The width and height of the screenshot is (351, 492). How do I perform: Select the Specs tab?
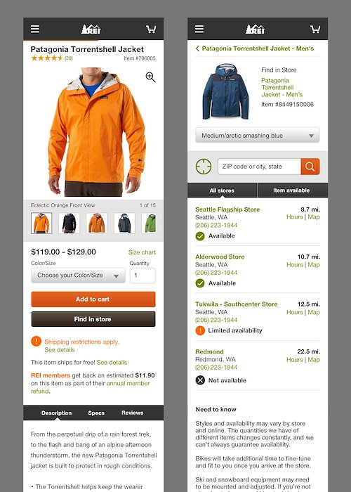[96, 413]
